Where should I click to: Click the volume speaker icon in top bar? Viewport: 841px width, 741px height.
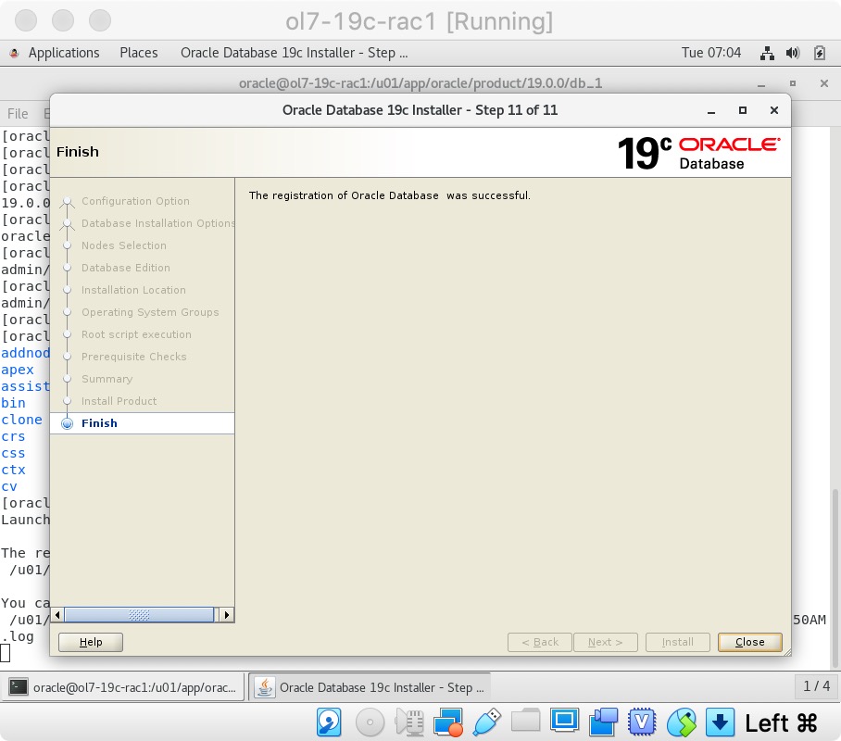tap(793, 53)
